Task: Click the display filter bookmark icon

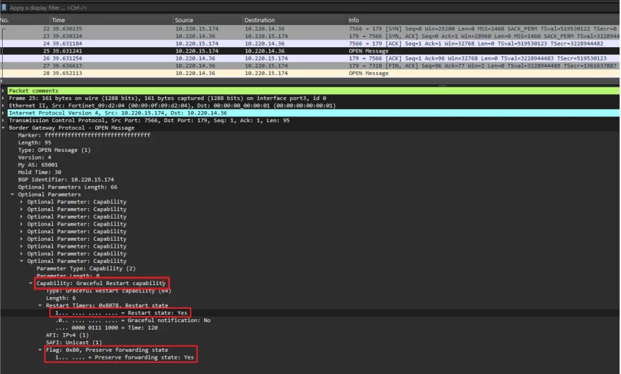Action: point(4,8)
